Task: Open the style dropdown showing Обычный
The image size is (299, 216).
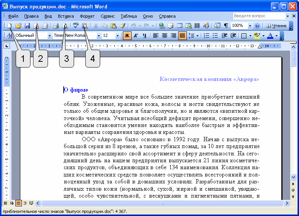Action: (x=50, y=36)
